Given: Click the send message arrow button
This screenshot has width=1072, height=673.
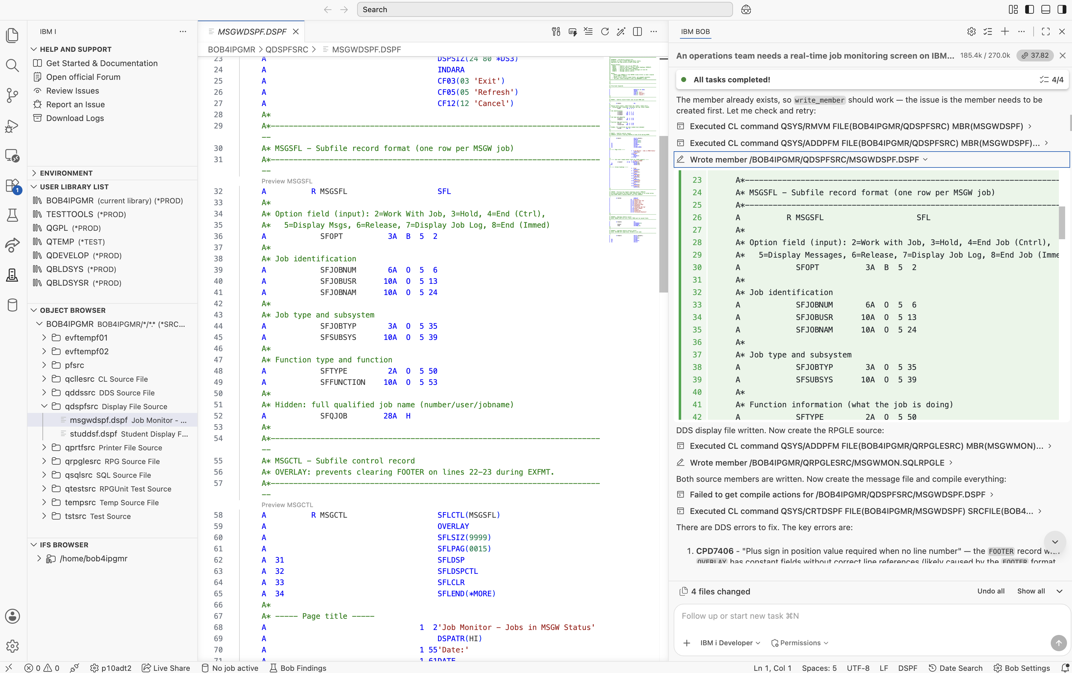Looking at the screenshot, I should tap(1059, 643).
